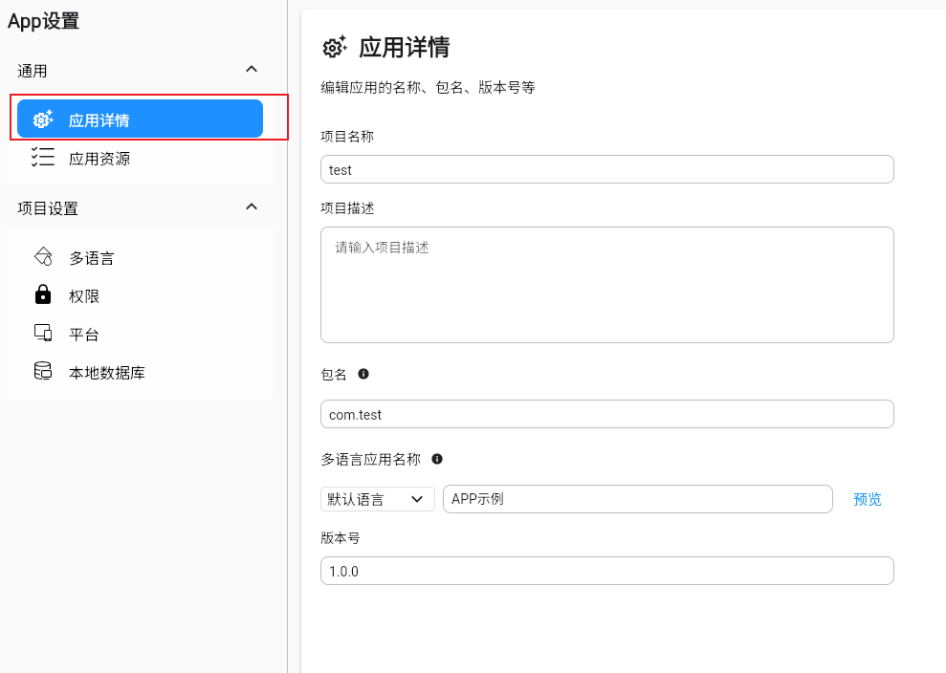946x673 pixels.
Task: Collapse the 通用 section chevron
Action: pyautogui.click(x=252, y=69)
